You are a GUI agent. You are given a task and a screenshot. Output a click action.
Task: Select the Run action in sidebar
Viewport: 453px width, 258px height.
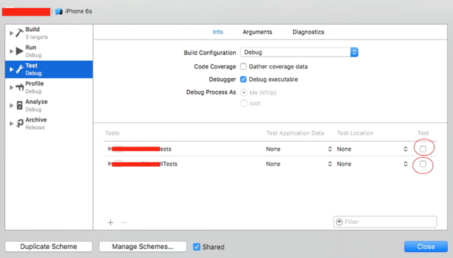(49, 52)
